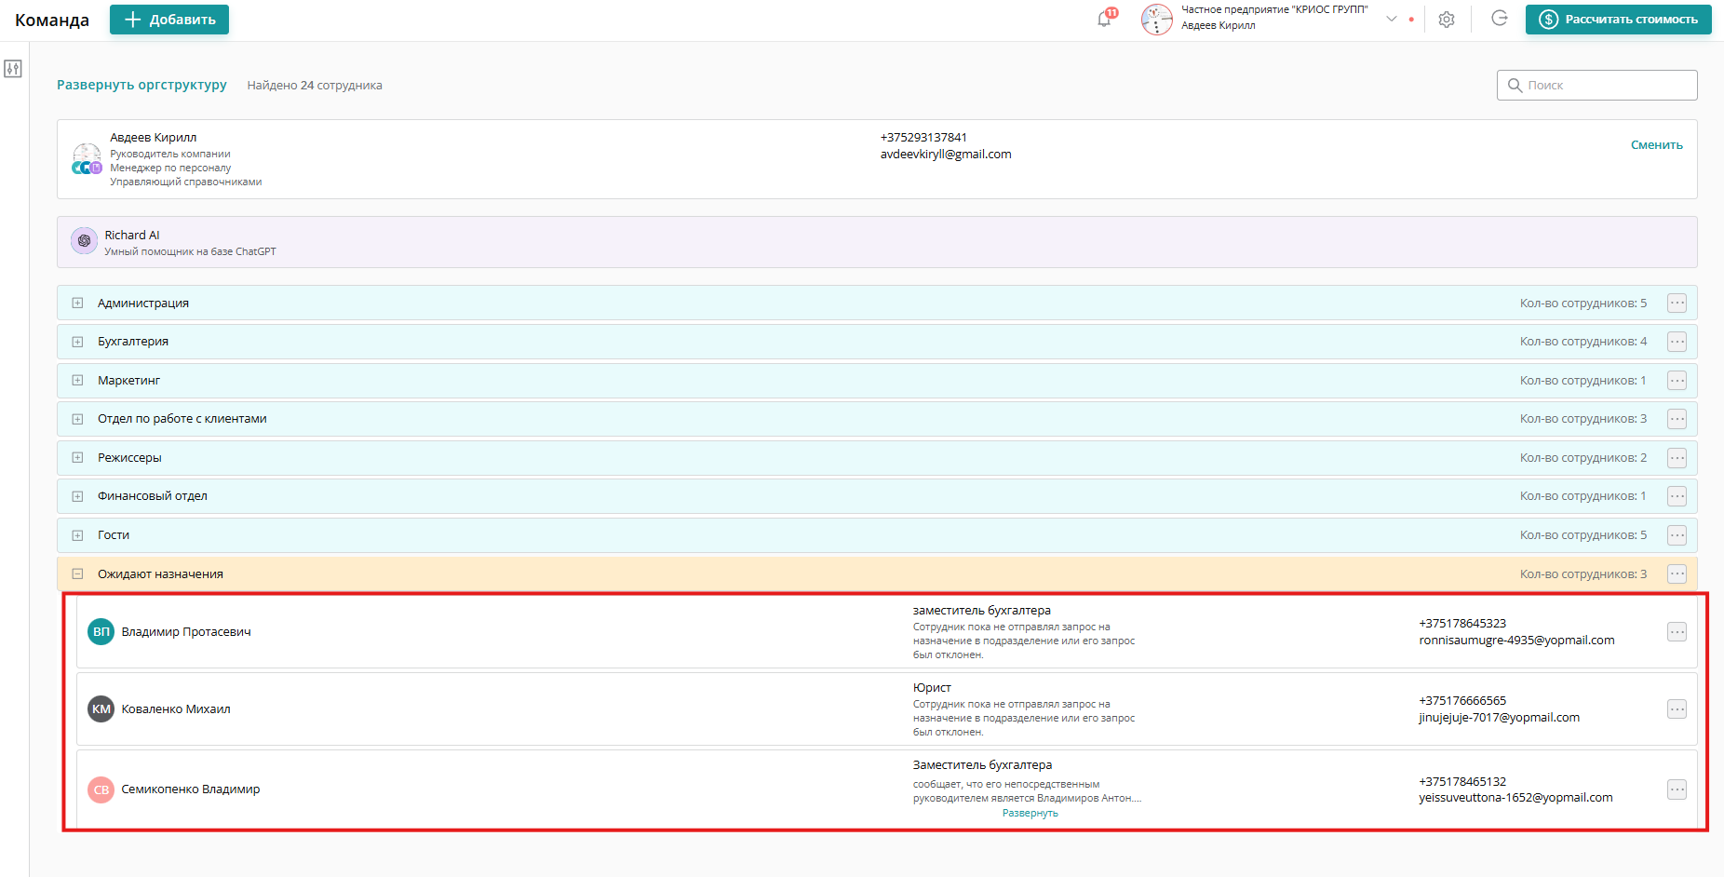Open the more menu for Гости
The image size is (1724, 877).
pos(1677,535)
